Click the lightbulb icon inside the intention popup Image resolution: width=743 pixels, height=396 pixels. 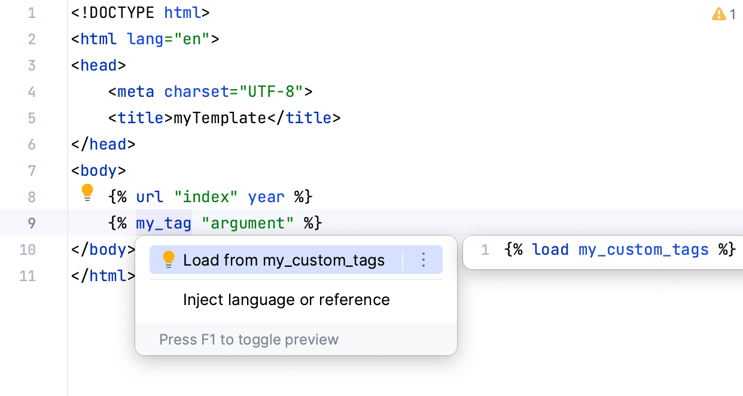[x=169, y=260]
